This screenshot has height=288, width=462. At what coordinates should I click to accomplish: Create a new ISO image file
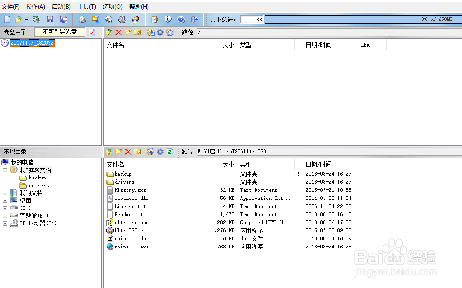tap(7, 20)
